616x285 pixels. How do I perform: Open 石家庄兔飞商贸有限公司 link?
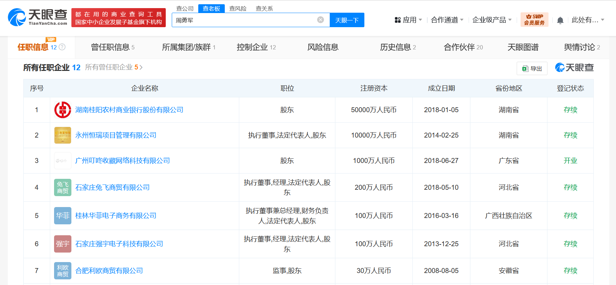pyautogui.click(x=112, y=187)
